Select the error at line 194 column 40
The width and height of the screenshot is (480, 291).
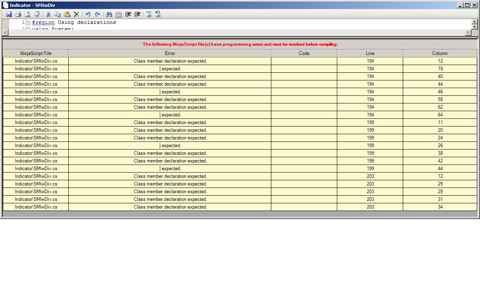pyautogui.click(x=240, y=76)
